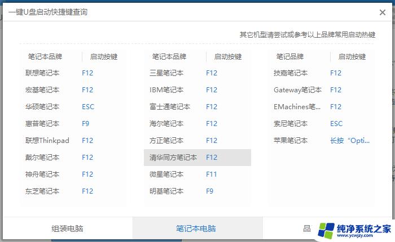
Task: Click F12 key value for 技嘉笔记本
Action: (x=336, y=73)
